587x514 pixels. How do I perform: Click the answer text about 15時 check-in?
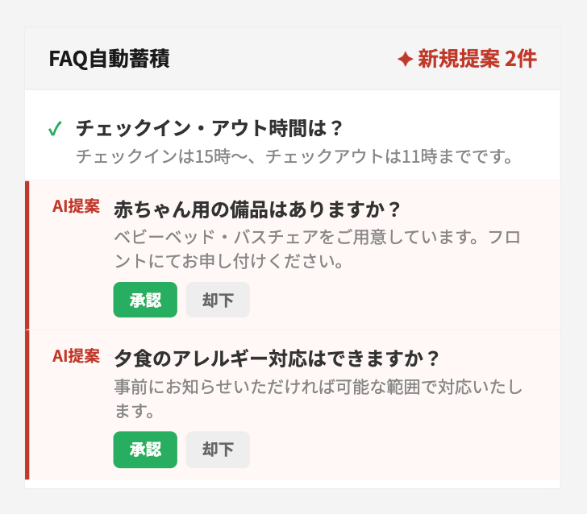coord(294,155)
